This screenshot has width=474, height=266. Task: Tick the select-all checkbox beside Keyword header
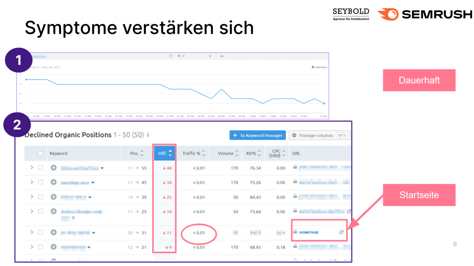pos(40,153)
